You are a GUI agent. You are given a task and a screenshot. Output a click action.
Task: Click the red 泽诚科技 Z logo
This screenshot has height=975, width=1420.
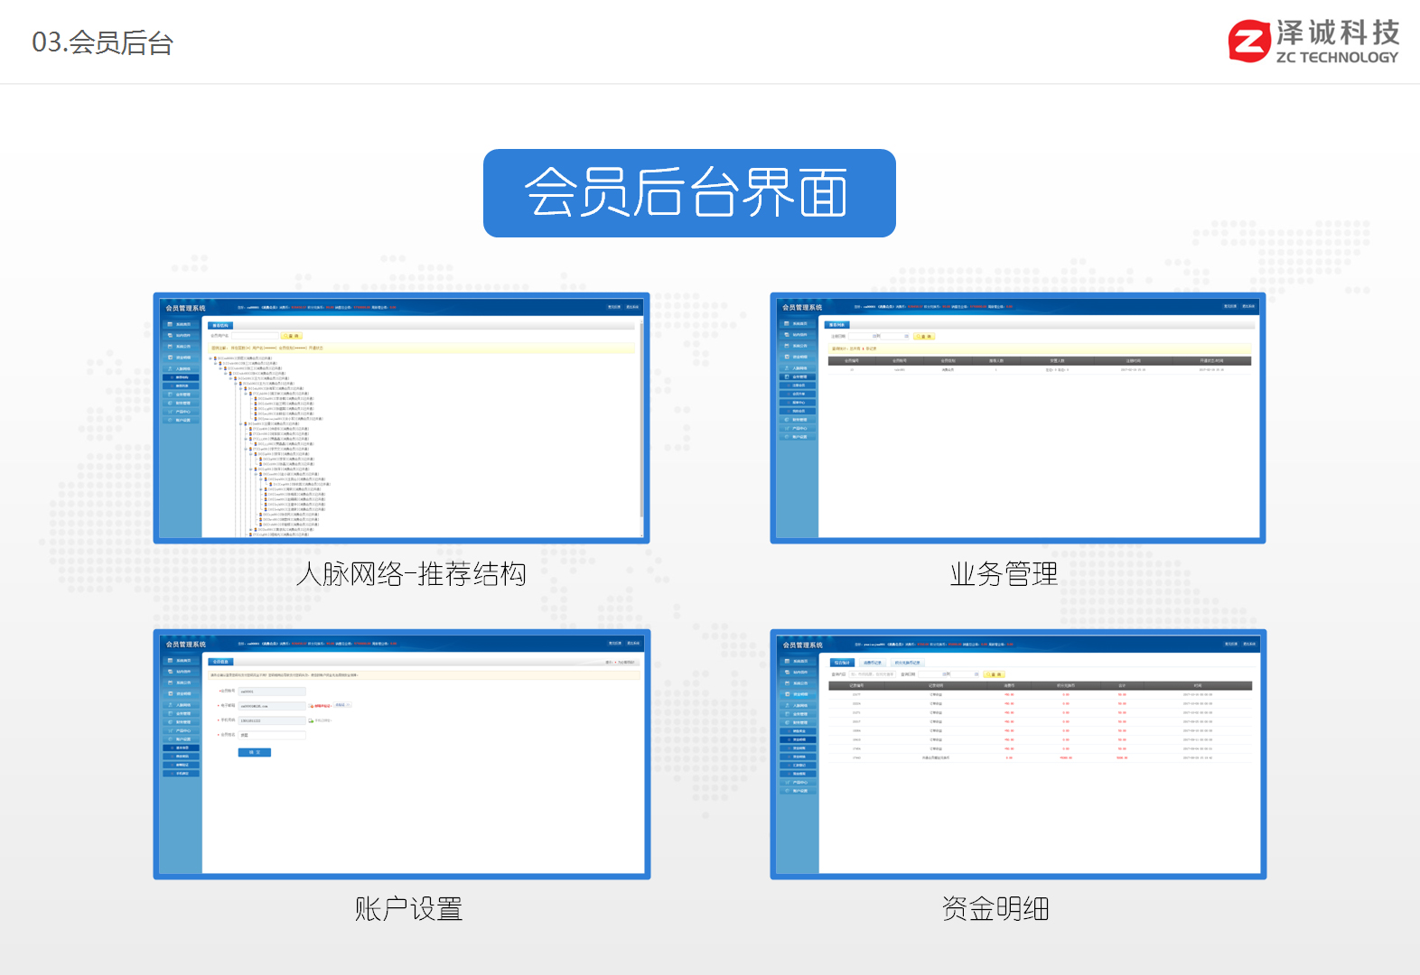click(x=1249, y=42)
